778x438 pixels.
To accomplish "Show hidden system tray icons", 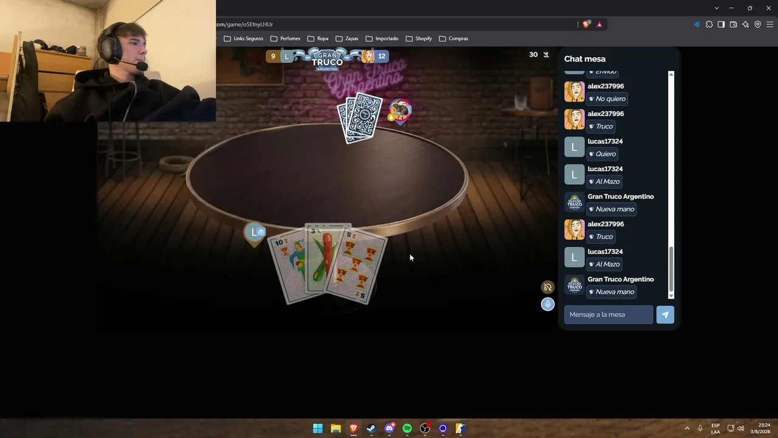I will [x=687, y=428].
